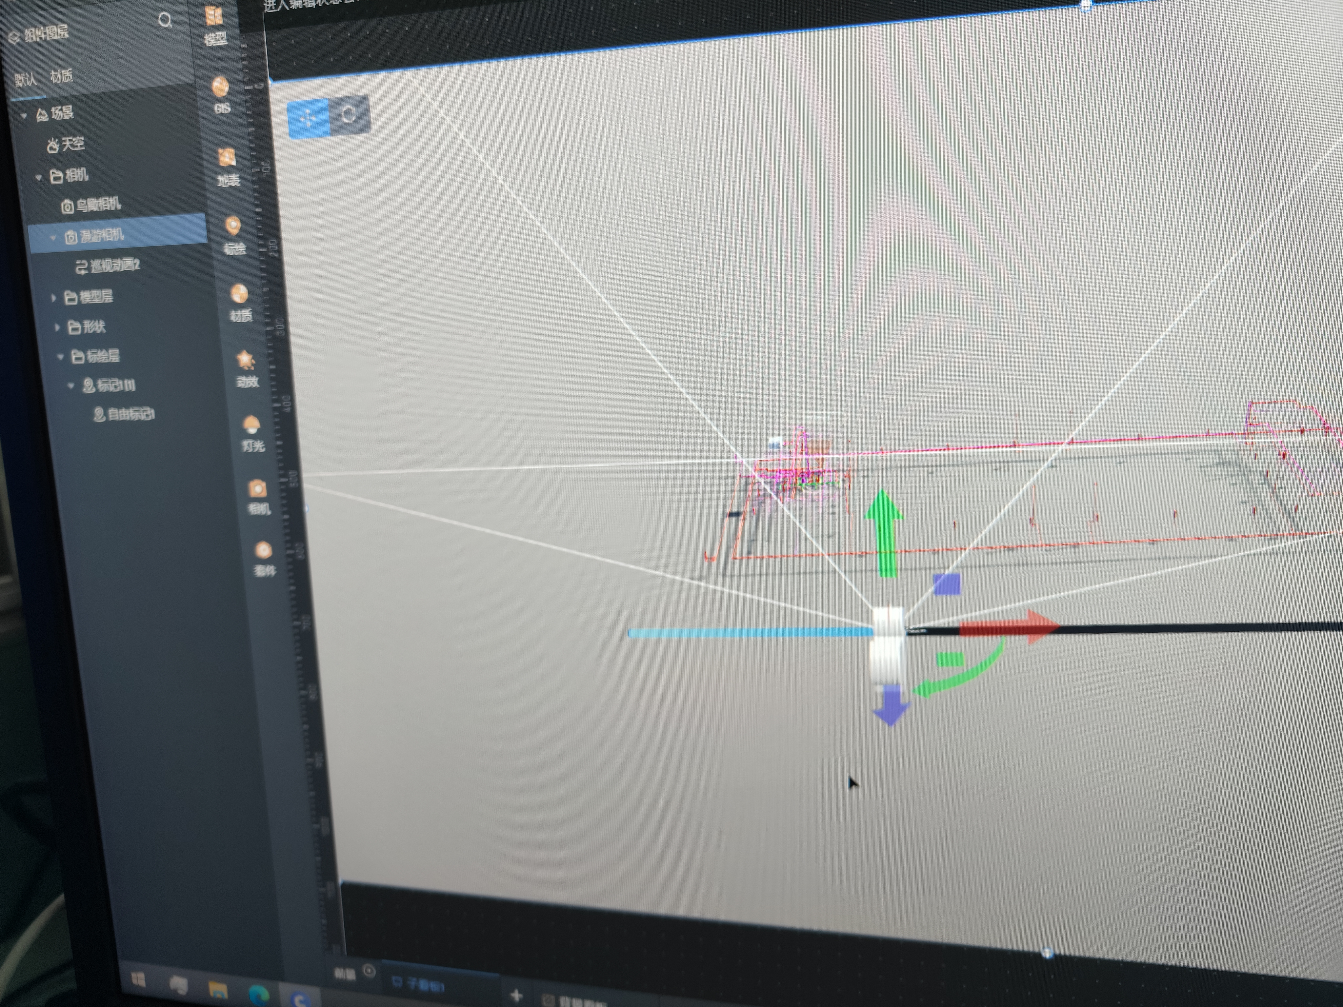
Task: Expand the 模型层 folder
Action: (x=53, y=297)
